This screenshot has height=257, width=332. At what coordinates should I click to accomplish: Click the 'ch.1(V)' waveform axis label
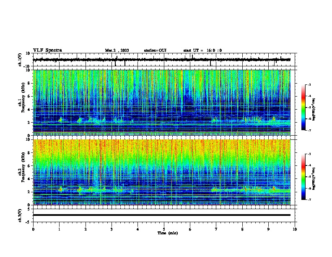(x=21, y=60)
